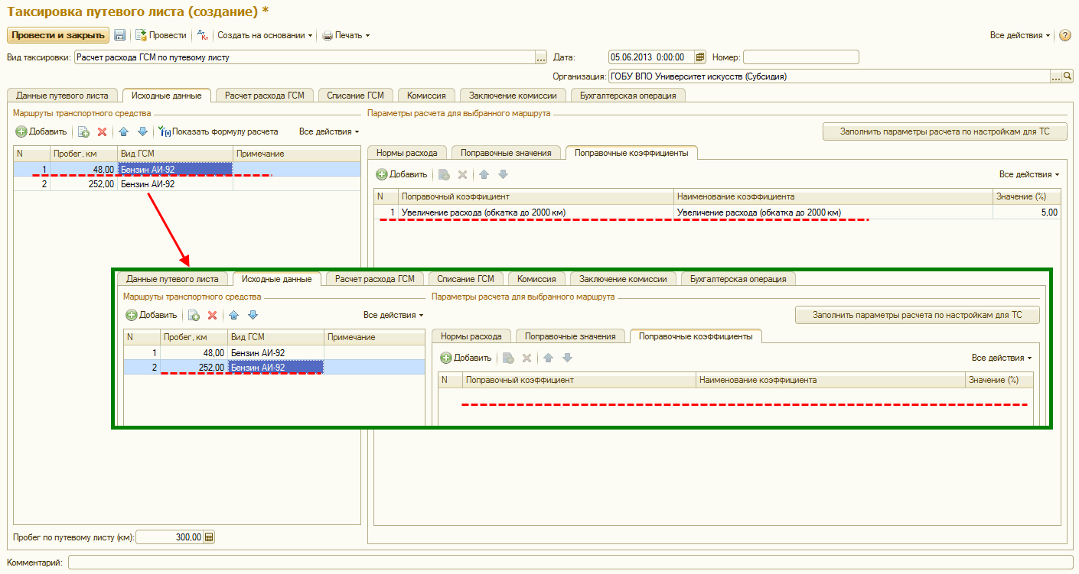This screenshot has height=574, width=1079.
Task: Open Заключение комиссии tab in main form
Action: [513, 96]
